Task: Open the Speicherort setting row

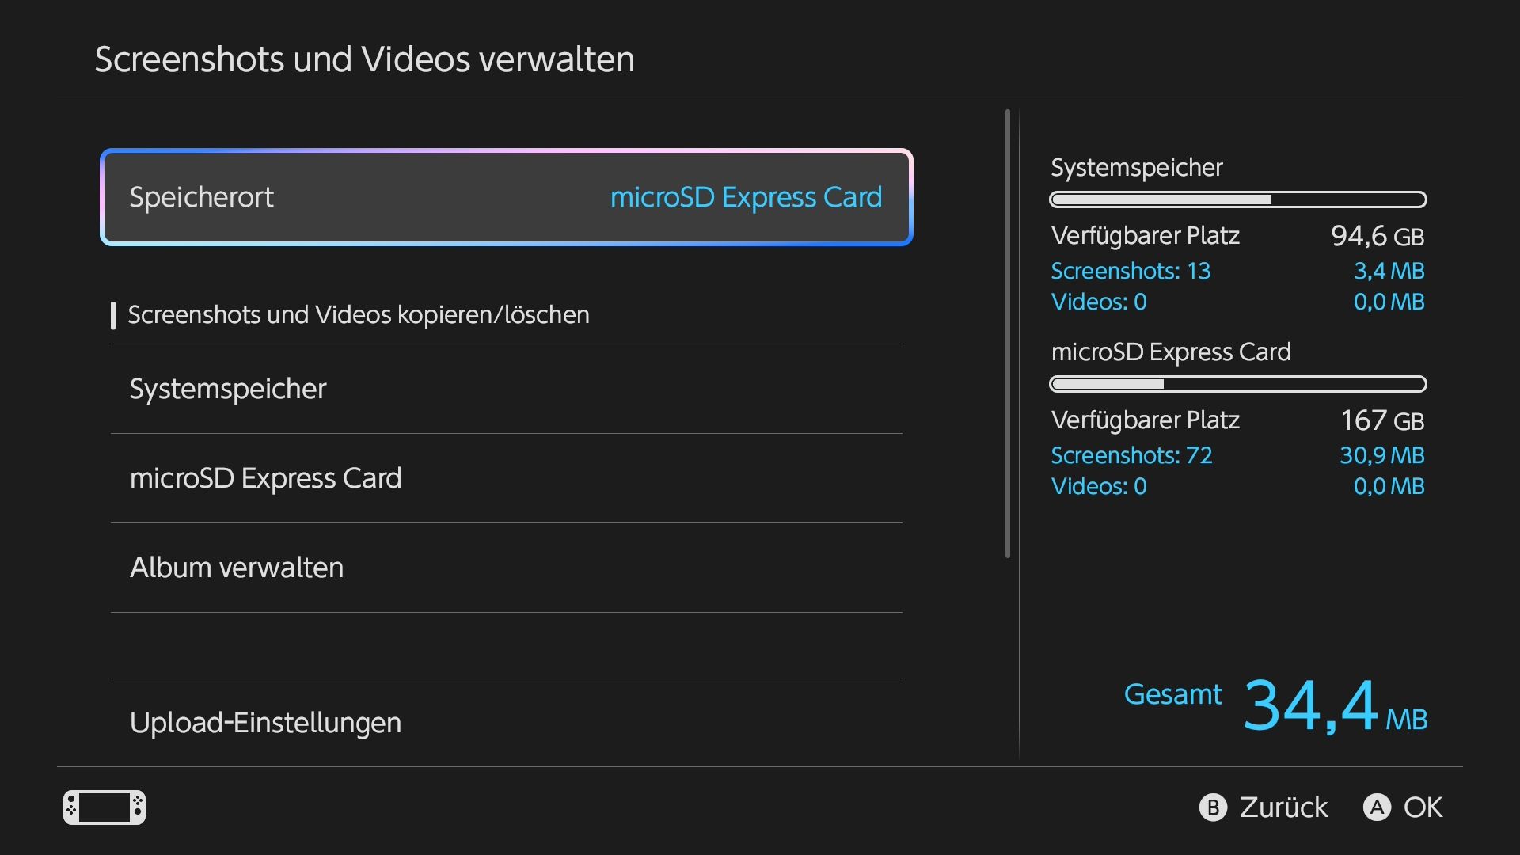Action: click(x=507, y=197)
